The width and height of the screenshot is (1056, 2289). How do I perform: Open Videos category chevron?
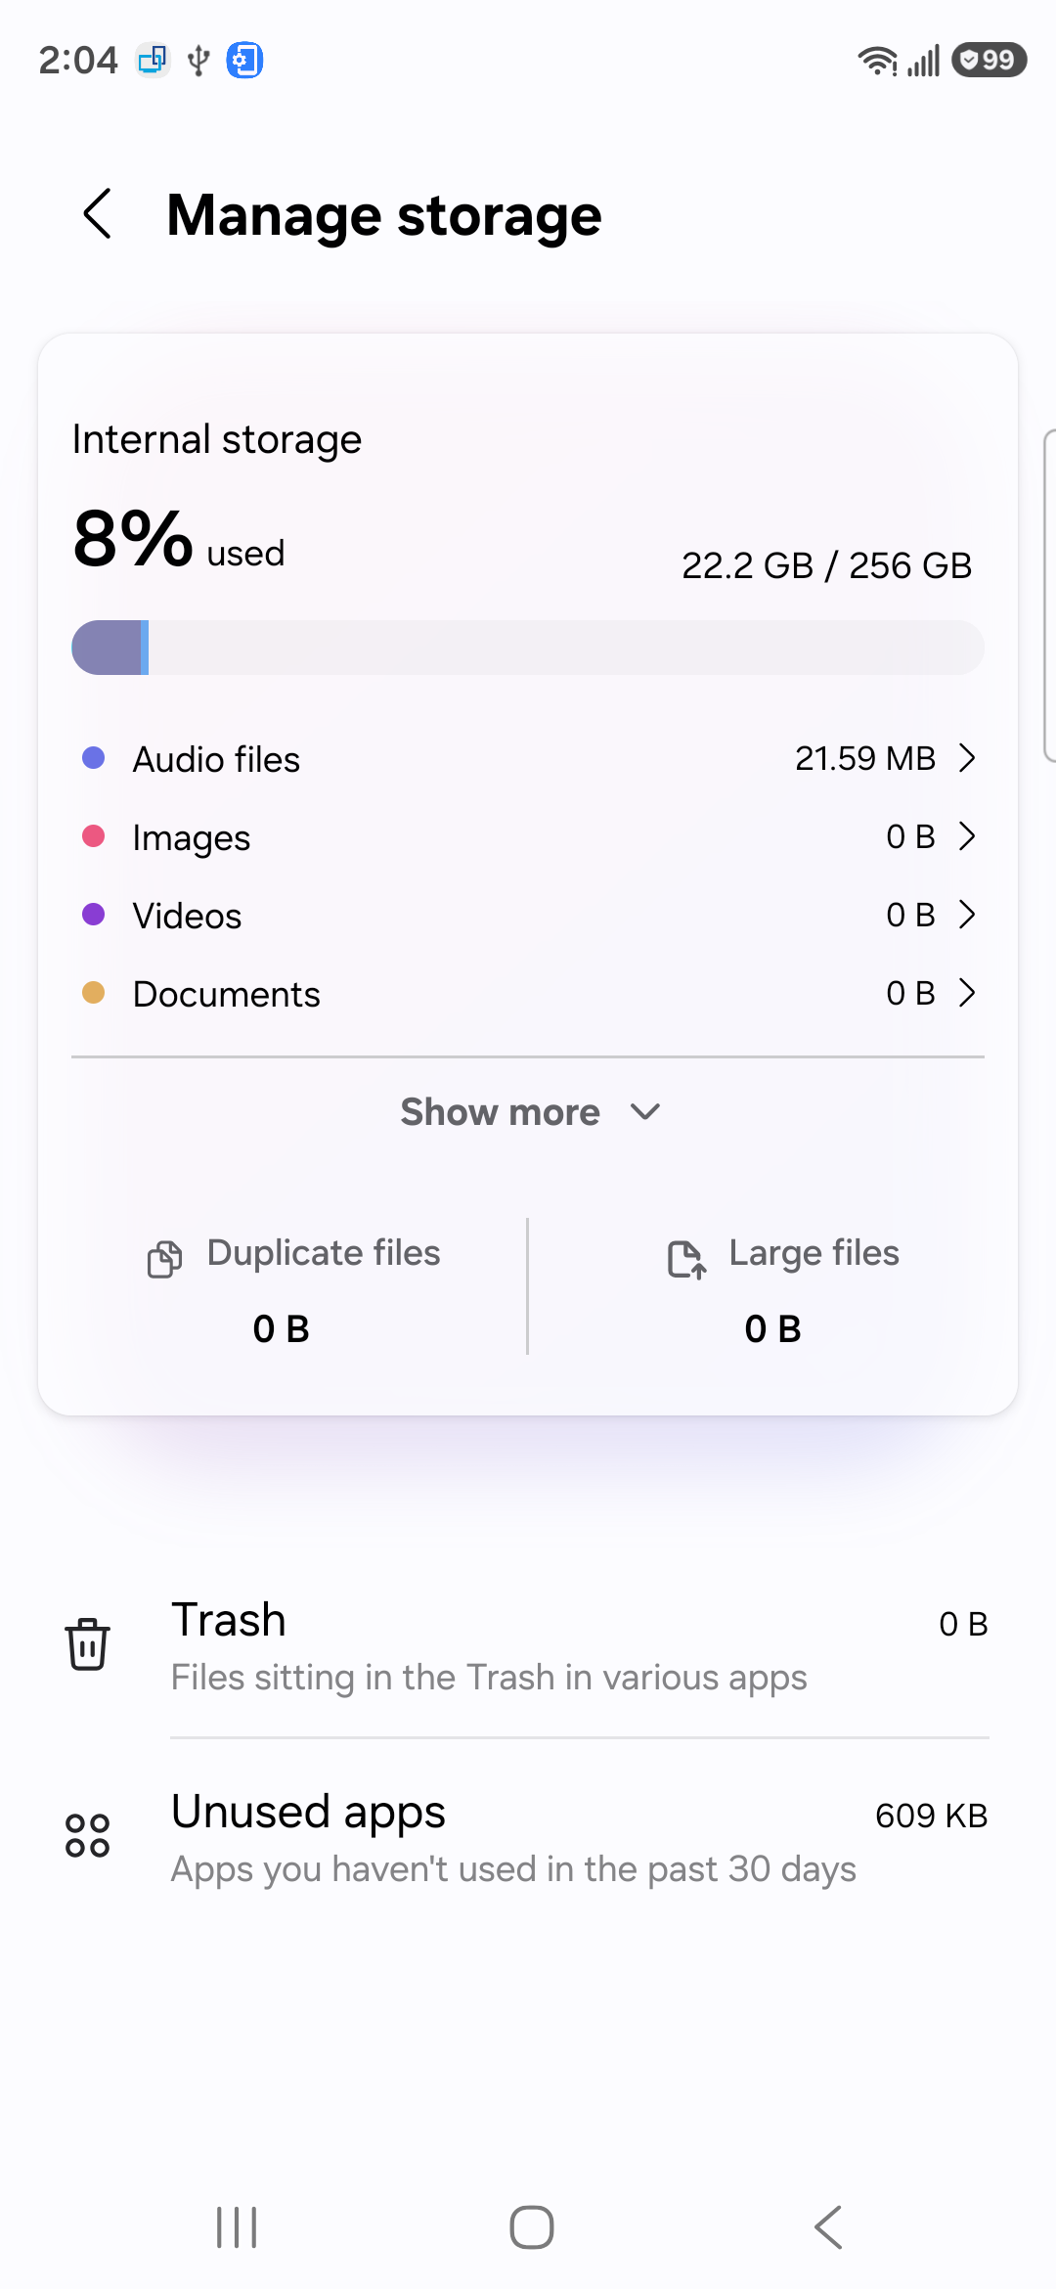click(967, 915)
